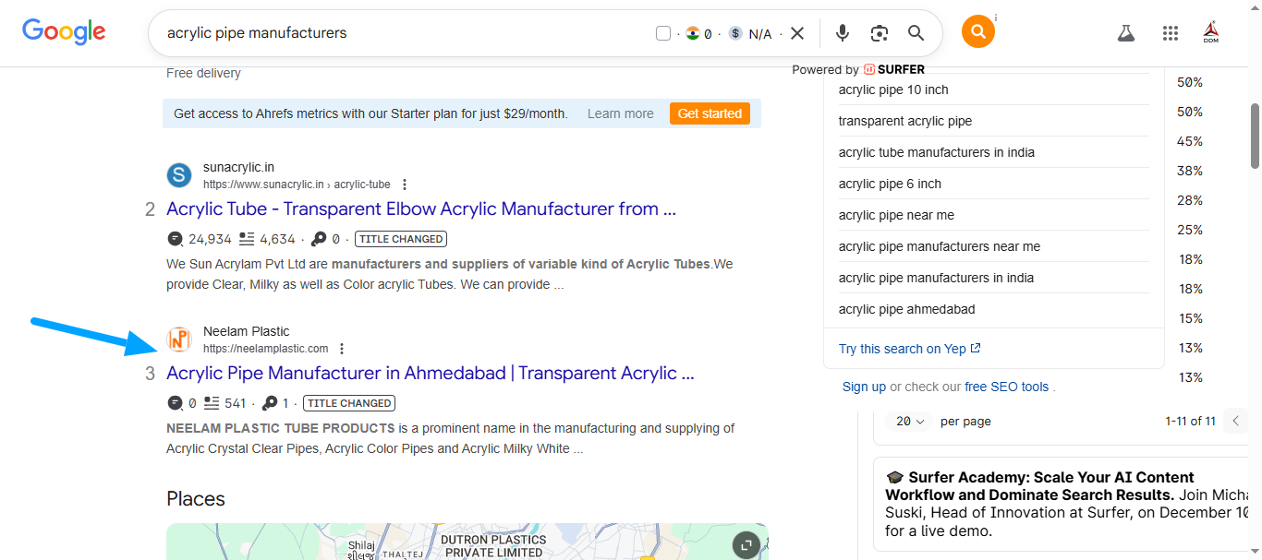1262x560 pixels.
Task: Click the voice search microphone icon
Action: pos(842,33)
